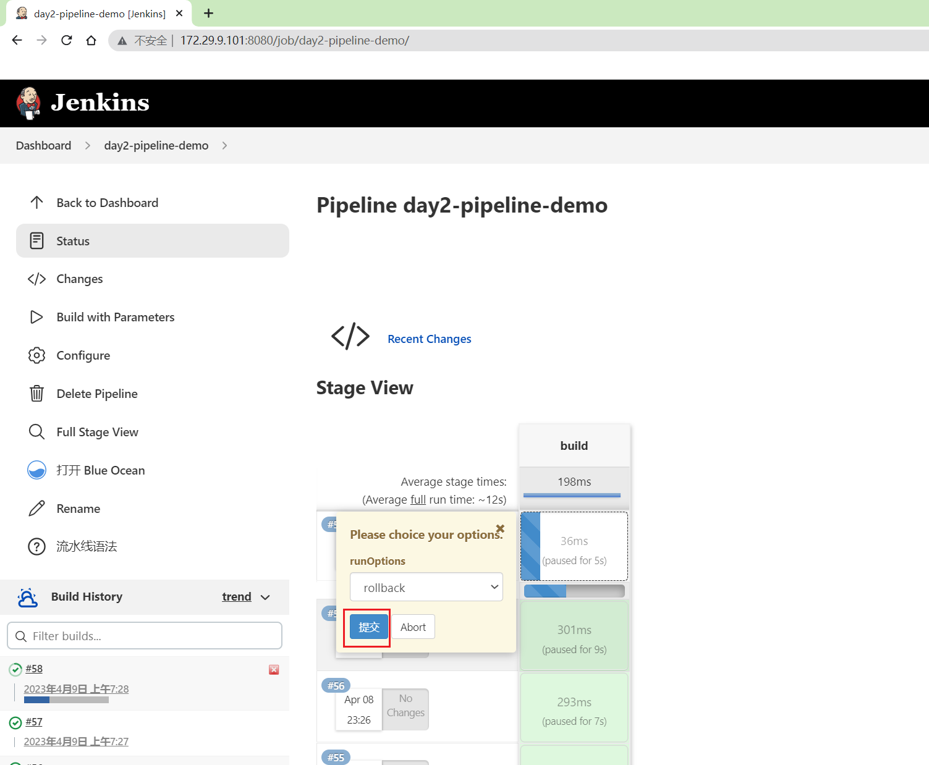The height and width of the screenshot is (765, 929).
Task: Expand the chevron after Dashboard breadcrumb
Action: 88,145
